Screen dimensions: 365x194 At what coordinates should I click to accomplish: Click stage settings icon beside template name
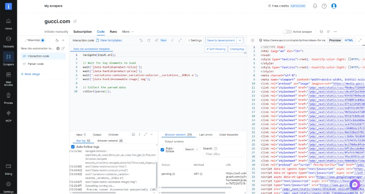(x=58, y=48)
